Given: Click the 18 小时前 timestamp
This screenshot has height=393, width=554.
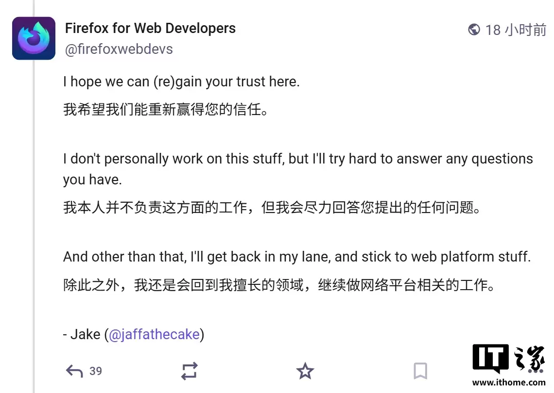Looking at the screenshot, I should coord(515,30).
